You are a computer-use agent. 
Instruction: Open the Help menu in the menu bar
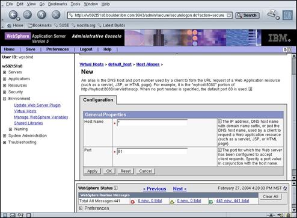click(105, 4)
